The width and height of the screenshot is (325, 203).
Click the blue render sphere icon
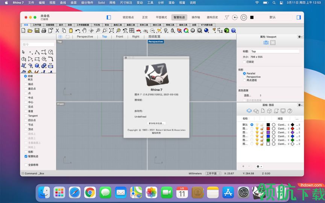[206, 31]
